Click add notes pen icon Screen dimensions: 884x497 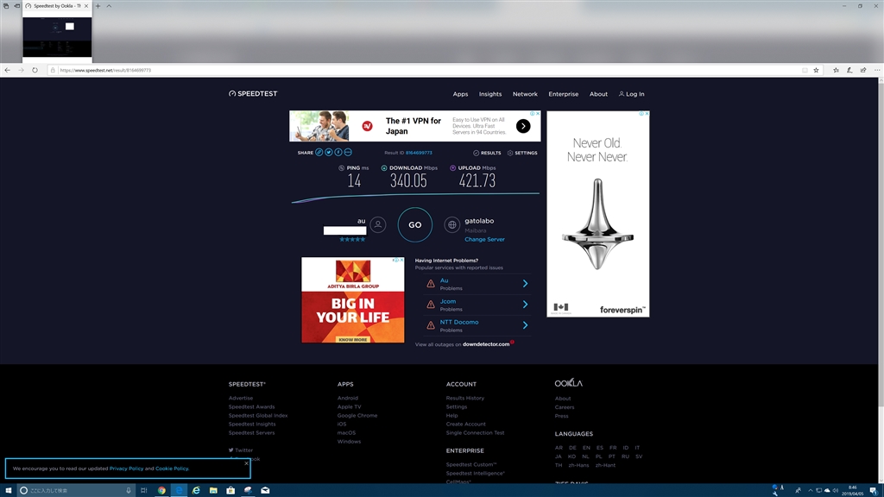(849, 71)
